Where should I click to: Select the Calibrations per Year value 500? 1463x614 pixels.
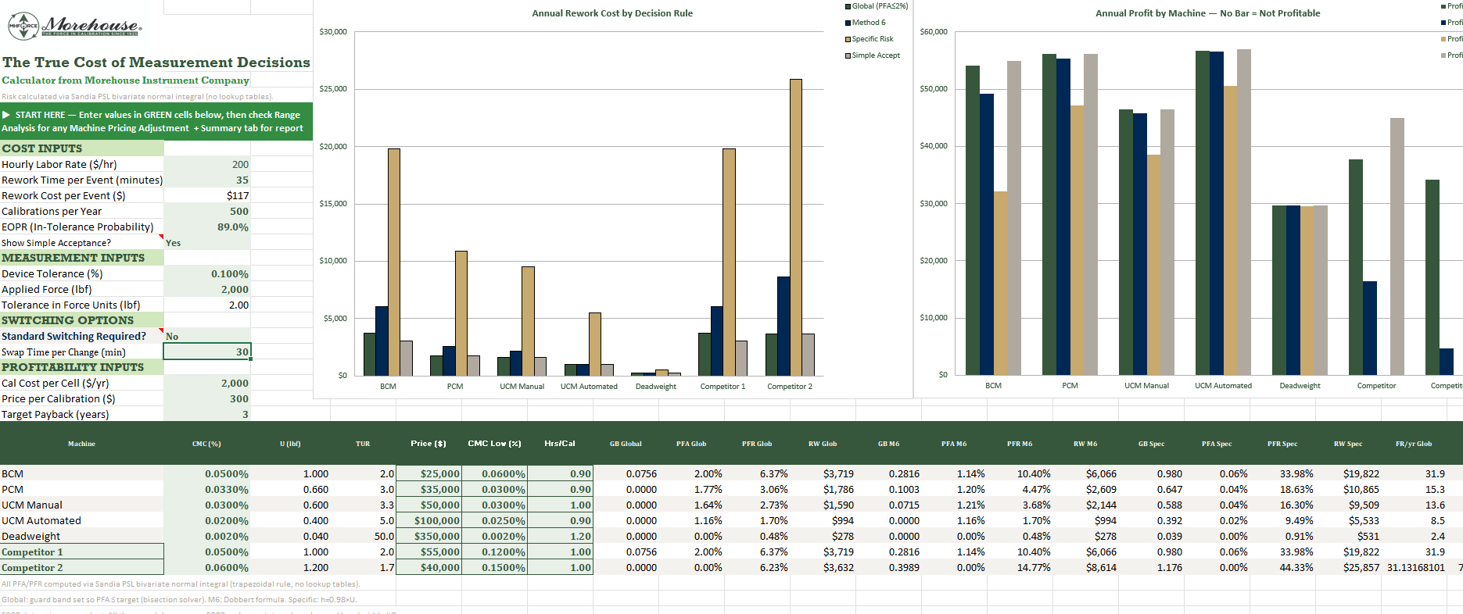pos(207,211)
